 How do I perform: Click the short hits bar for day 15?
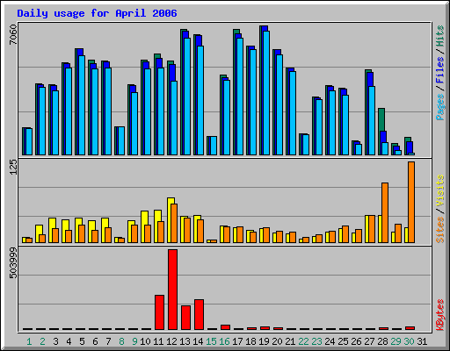pos(212,146)
